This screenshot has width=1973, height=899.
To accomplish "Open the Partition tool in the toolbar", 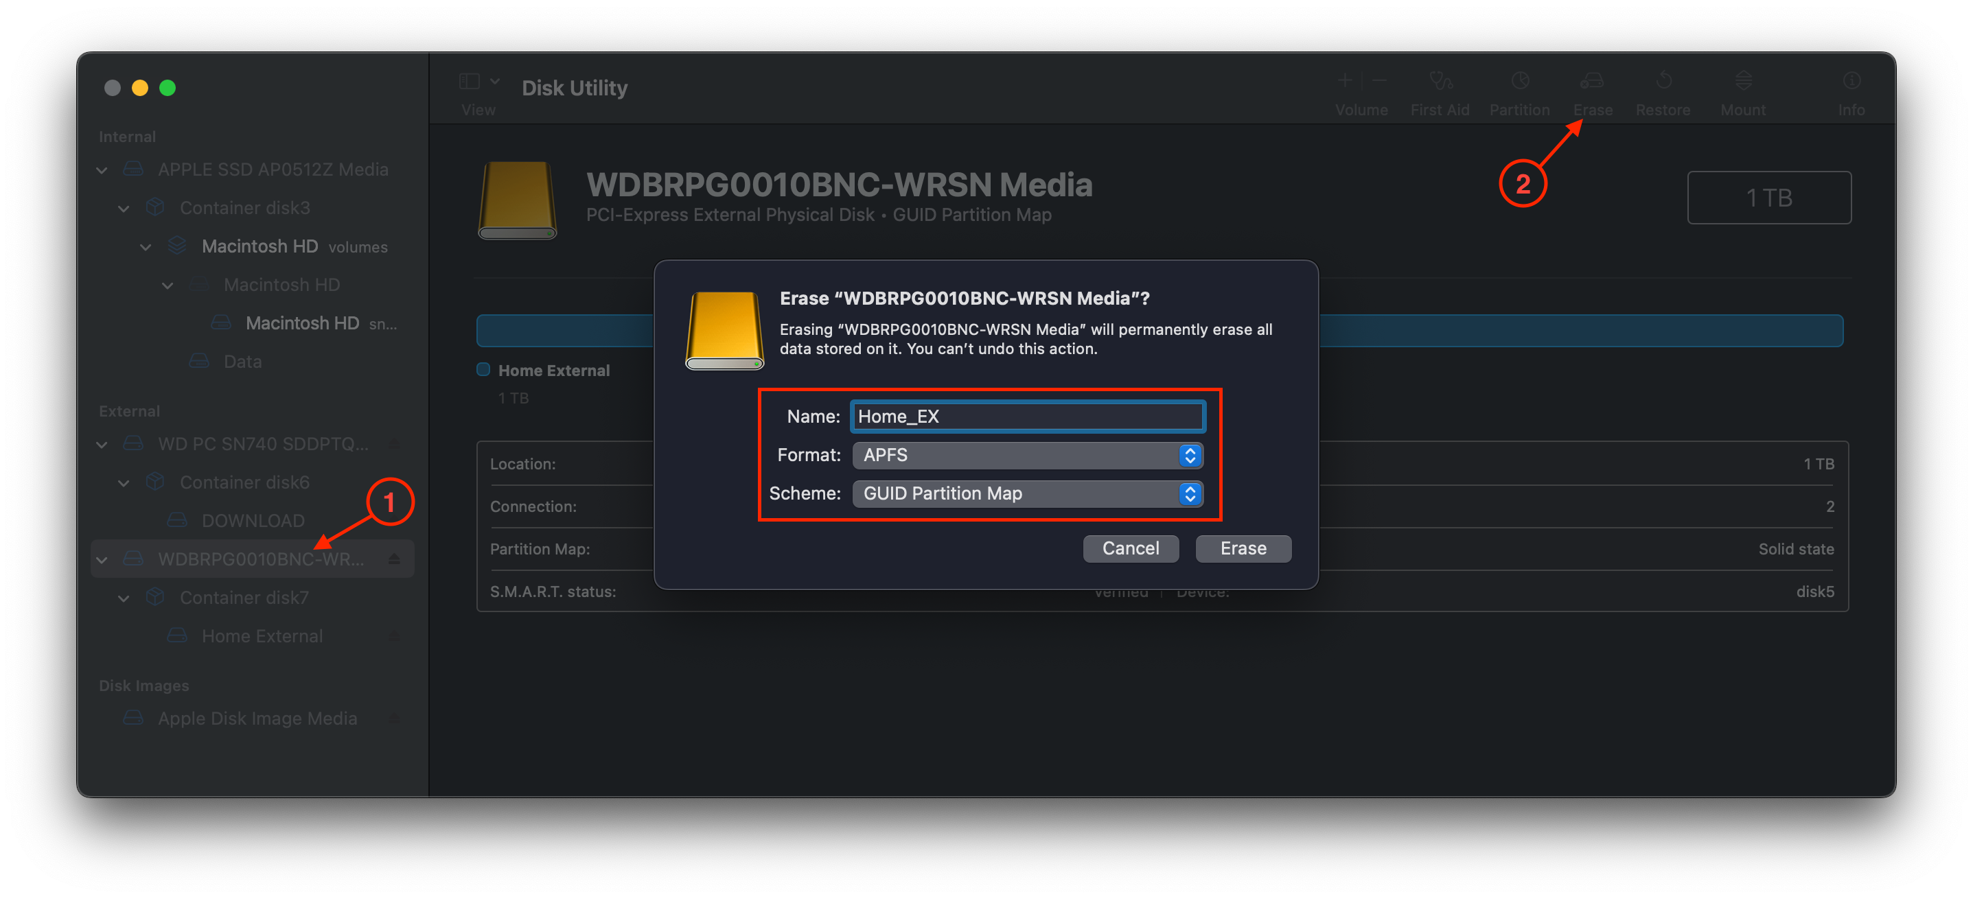I will 1520,88.
